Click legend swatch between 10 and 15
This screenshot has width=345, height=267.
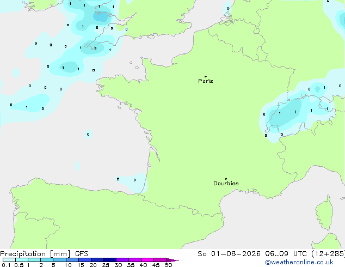(x=72, y=260)
